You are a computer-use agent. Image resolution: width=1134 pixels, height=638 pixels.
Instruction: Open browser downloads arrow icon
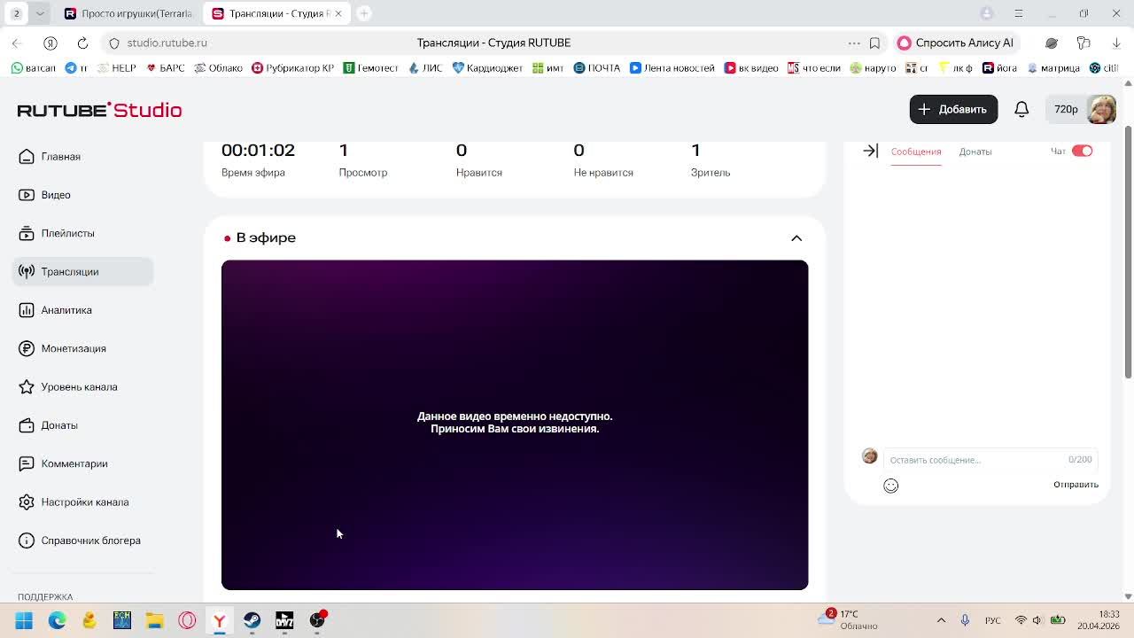click(1116, 43)
